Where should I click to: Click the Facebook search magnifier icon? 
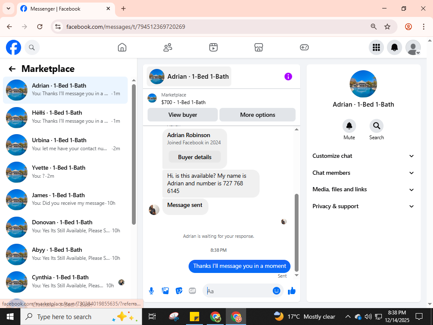[x=32, y=47]
